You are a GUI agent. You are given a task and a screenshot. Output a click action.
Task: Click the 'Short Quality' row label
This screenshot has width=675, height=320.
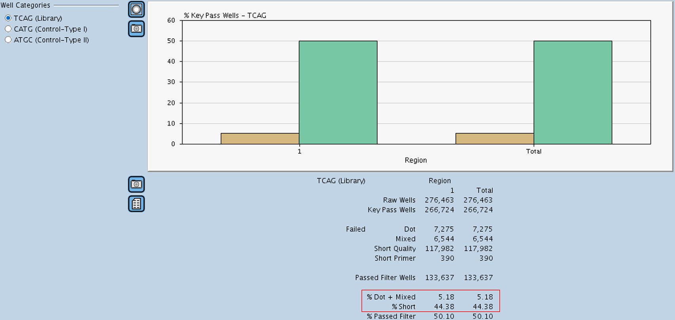pos(395,248)
